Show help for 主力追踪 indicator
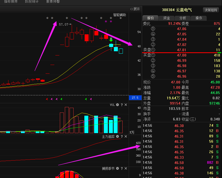 pos(122,137)
